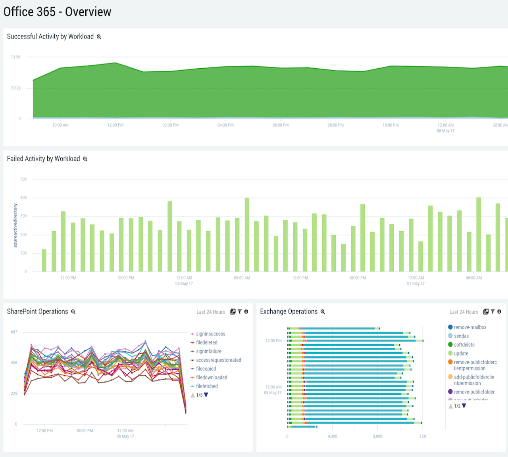The height and width of the screenshot is (457, 508).
Task: Click 4,000 on Exchange chart axis
Action: click(332, 436)
